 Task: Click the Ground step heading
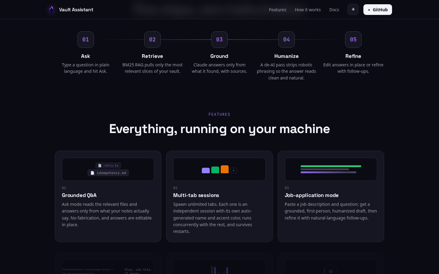point(220,56)
